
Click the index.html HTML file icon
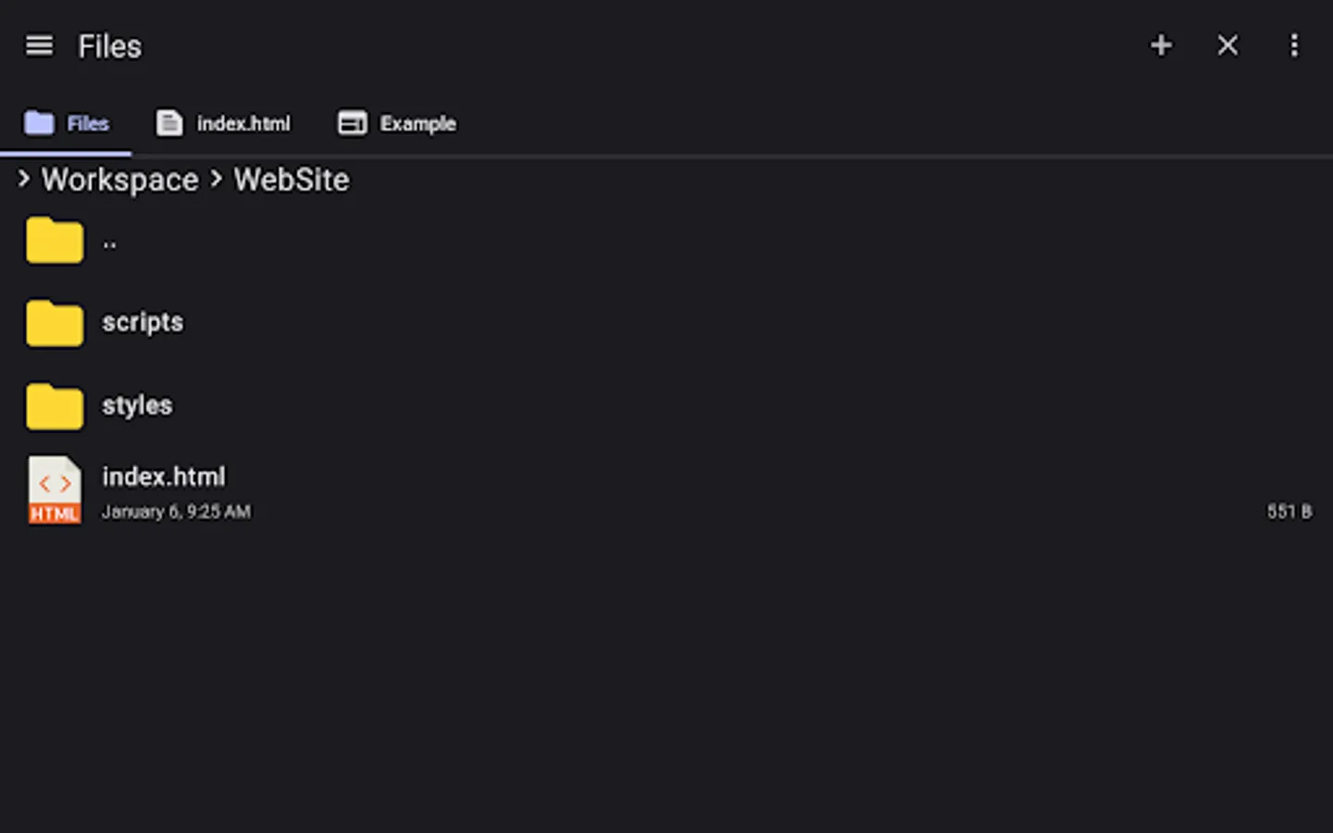[x=55, y=490]
